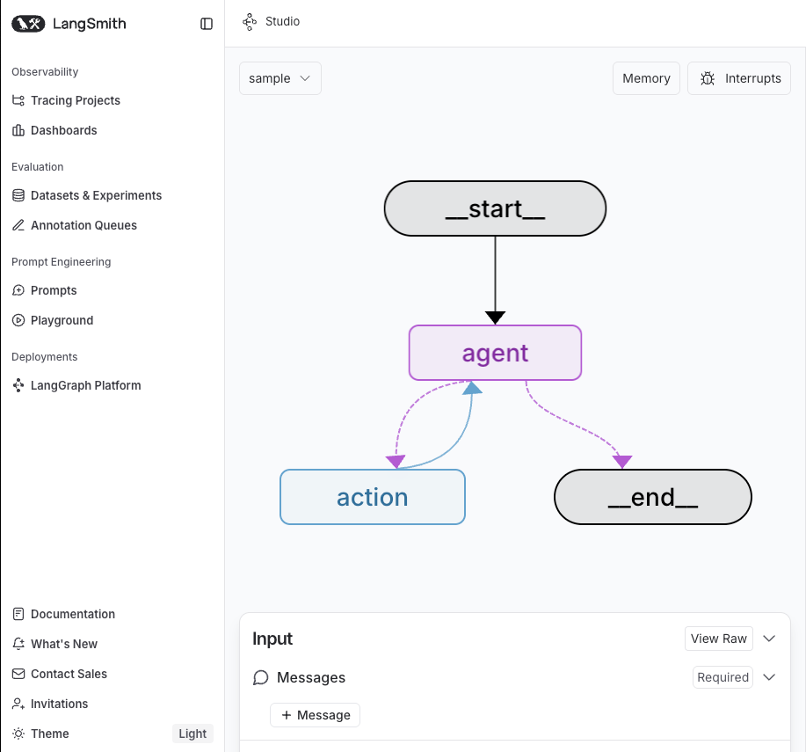The height and width of the screenshot is (752, 806).
Task: Click the Annotation Queues pencil icon
Action: pyautogui.click(x=18, y=225)
